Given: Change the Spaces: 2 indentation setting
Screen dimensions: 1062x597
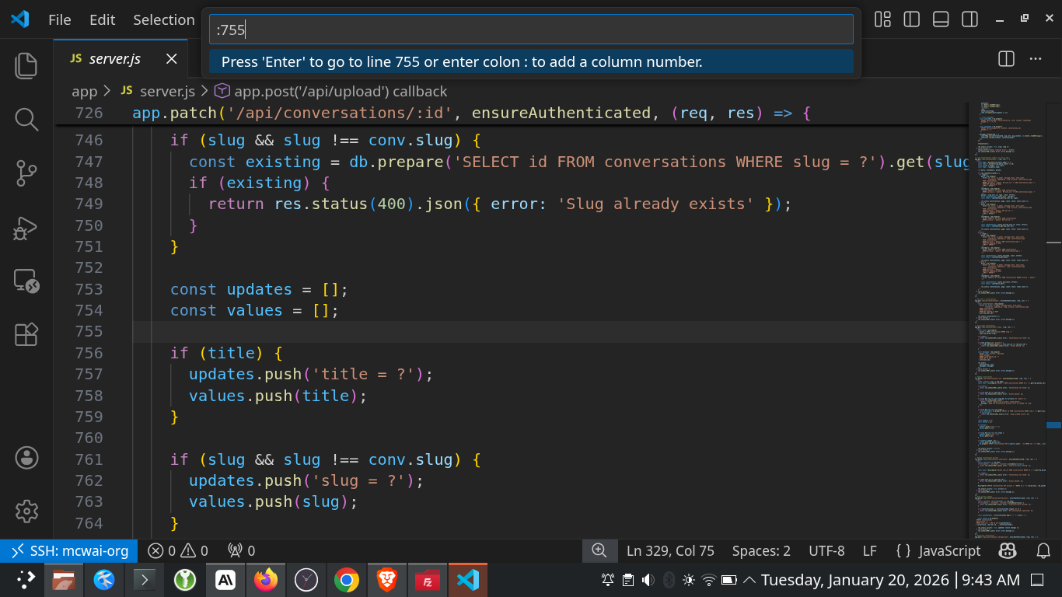Looking at the screenshot, I should tap(760, 550).
